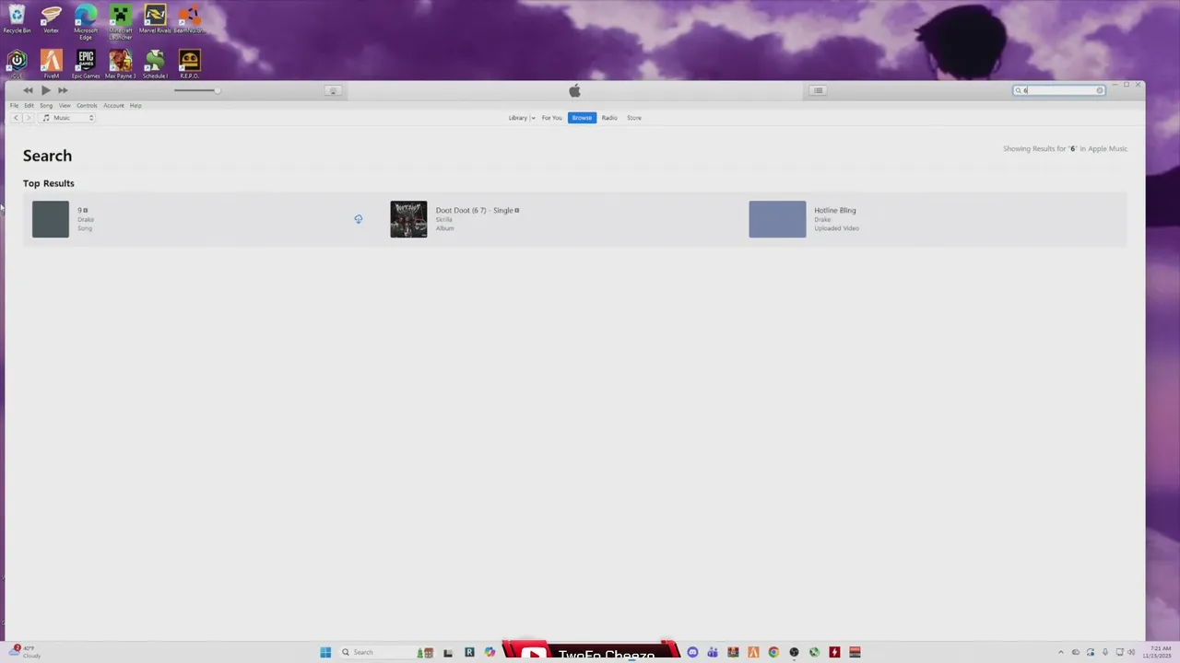Open the Marvel Rivals desktop shortcut
Image resolution: width=1180 pixels, height=663 pixels.
(155, 18)
